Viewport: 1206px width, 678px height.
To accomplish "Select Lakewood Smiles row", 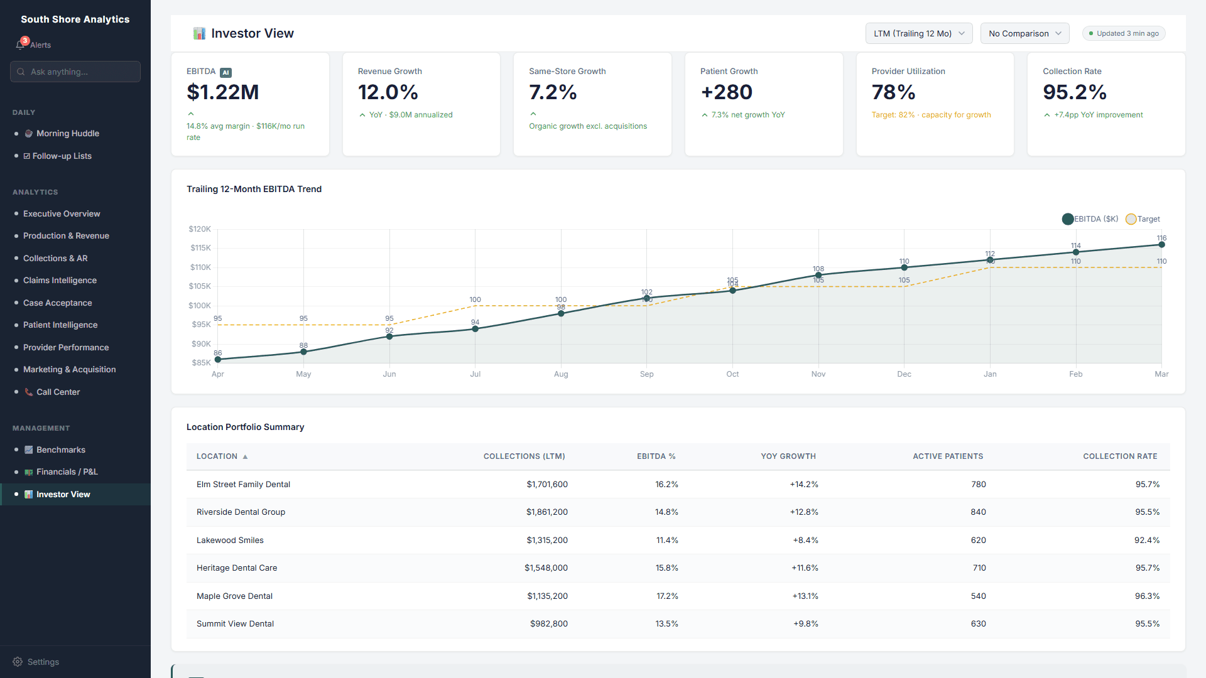I will coord(678,541).
